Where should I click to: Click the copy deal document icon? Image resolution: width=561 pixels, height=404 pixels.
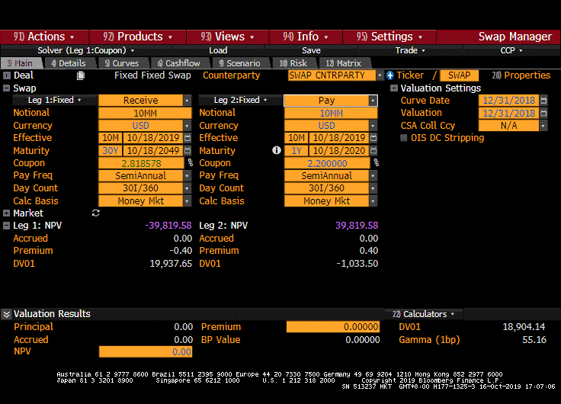point(81,75)
